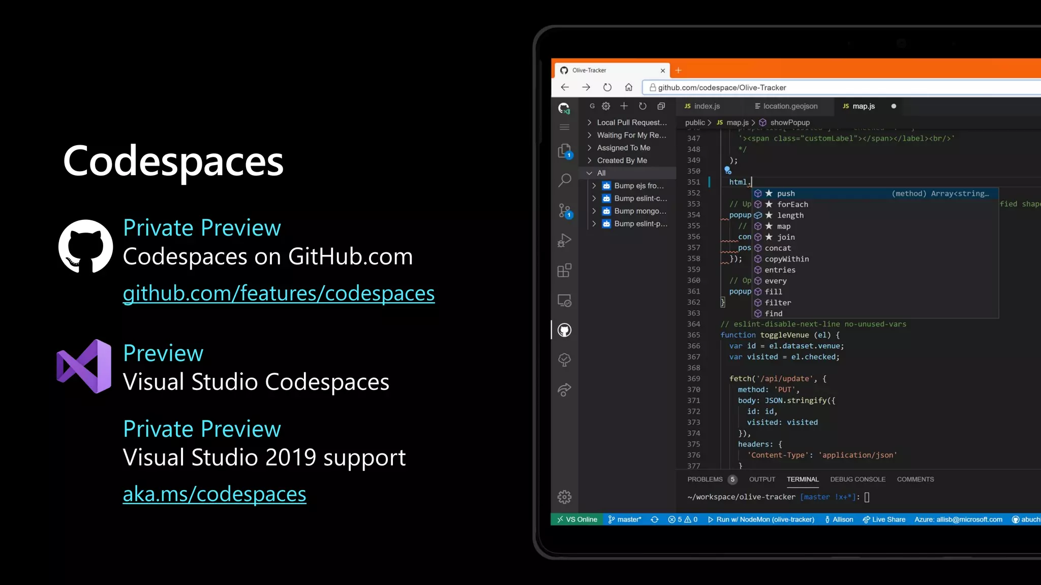Open the Extensions icon in activity bar
This screenshot has height=585, width=1041.
tap(564, 270)
